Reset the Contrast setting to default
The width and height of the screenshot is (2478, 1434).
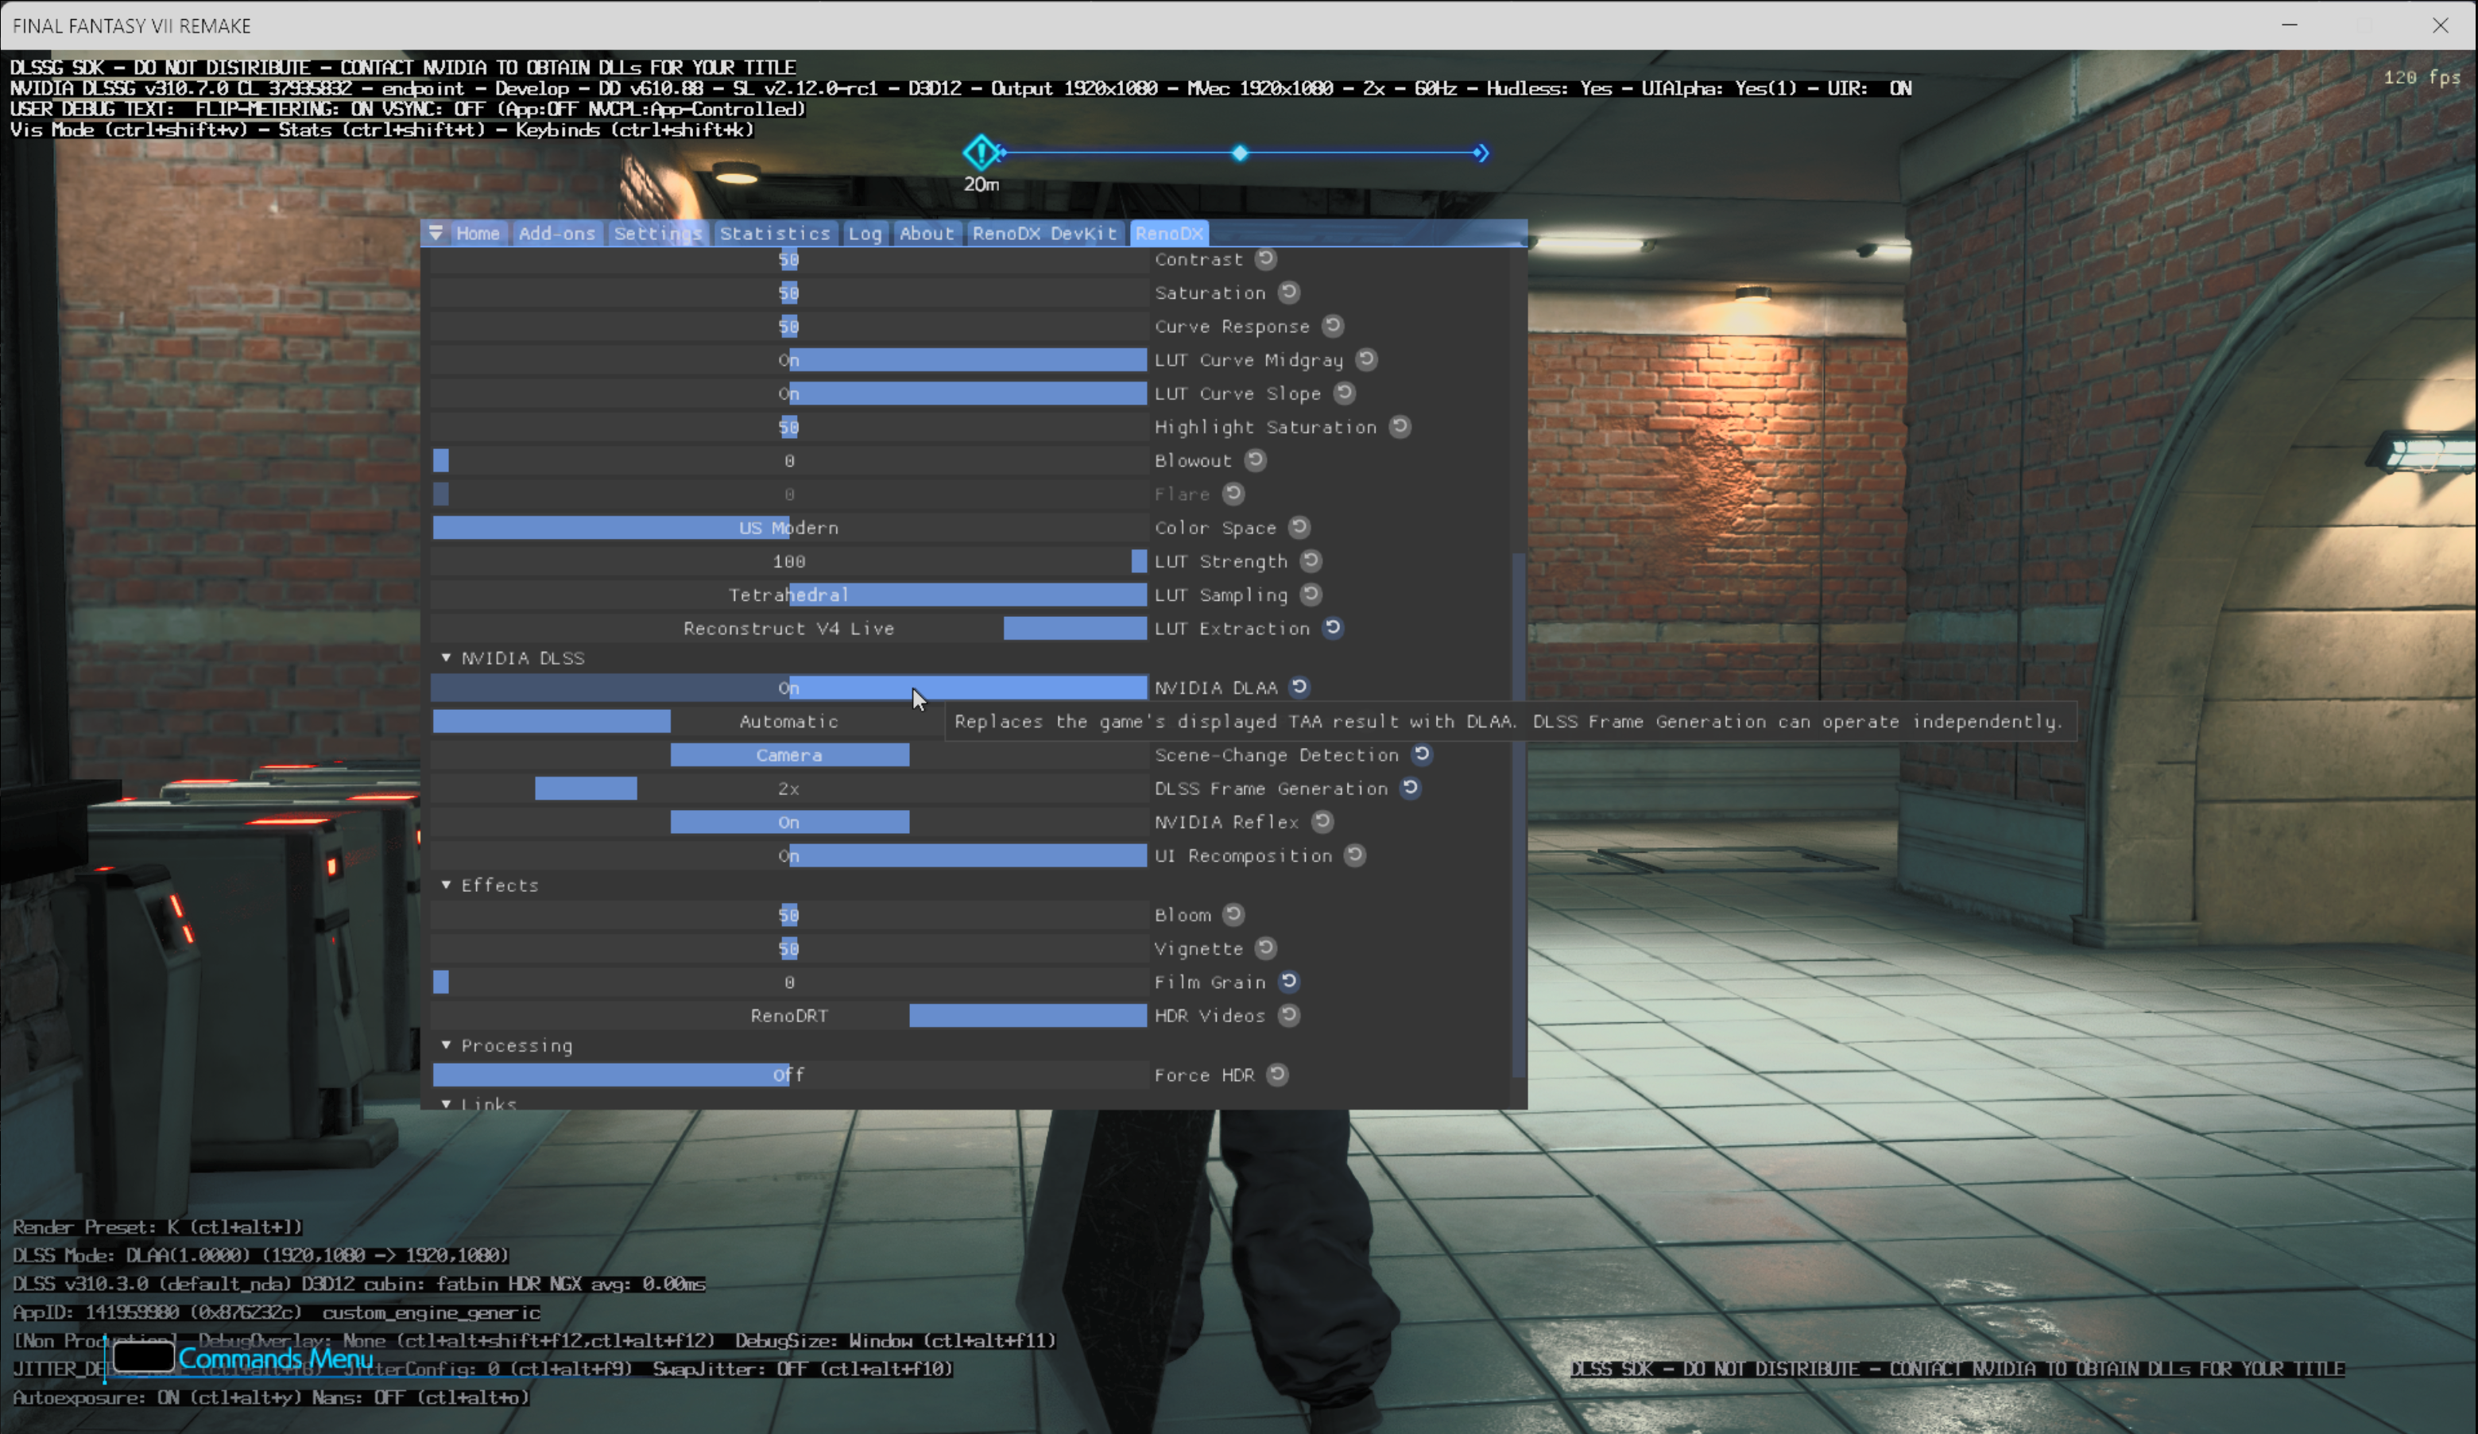coord(1265,258)
